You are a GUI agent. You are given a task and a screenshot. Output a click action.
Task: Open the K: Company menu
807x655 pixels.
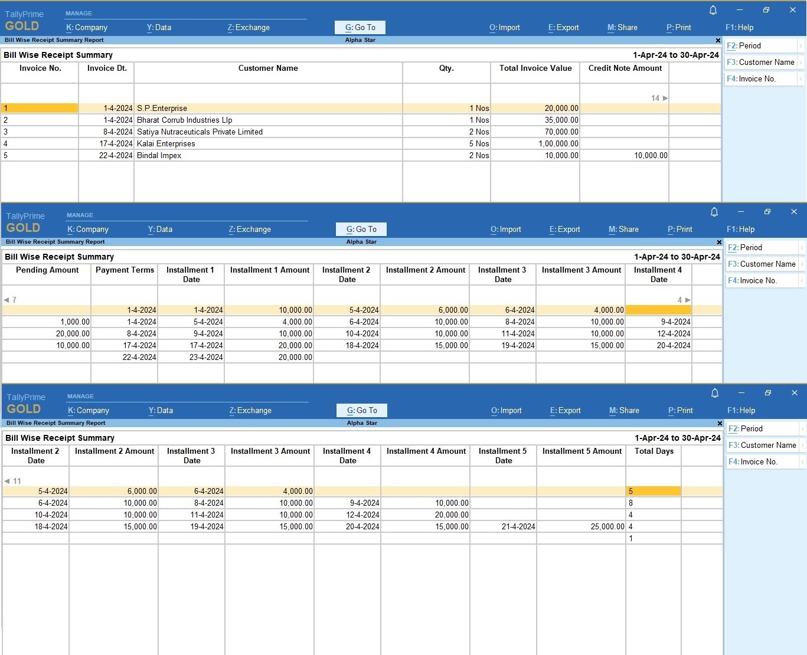pyautogui.click(x=86, y=27)
